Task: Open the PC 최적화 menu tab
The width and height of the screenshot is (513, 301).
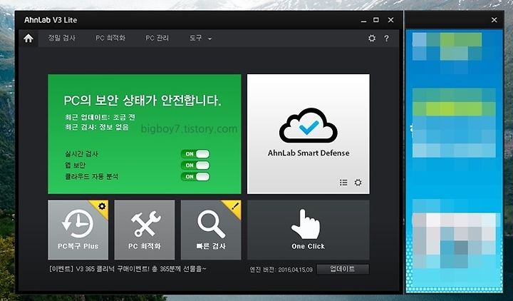Action: 110,38
